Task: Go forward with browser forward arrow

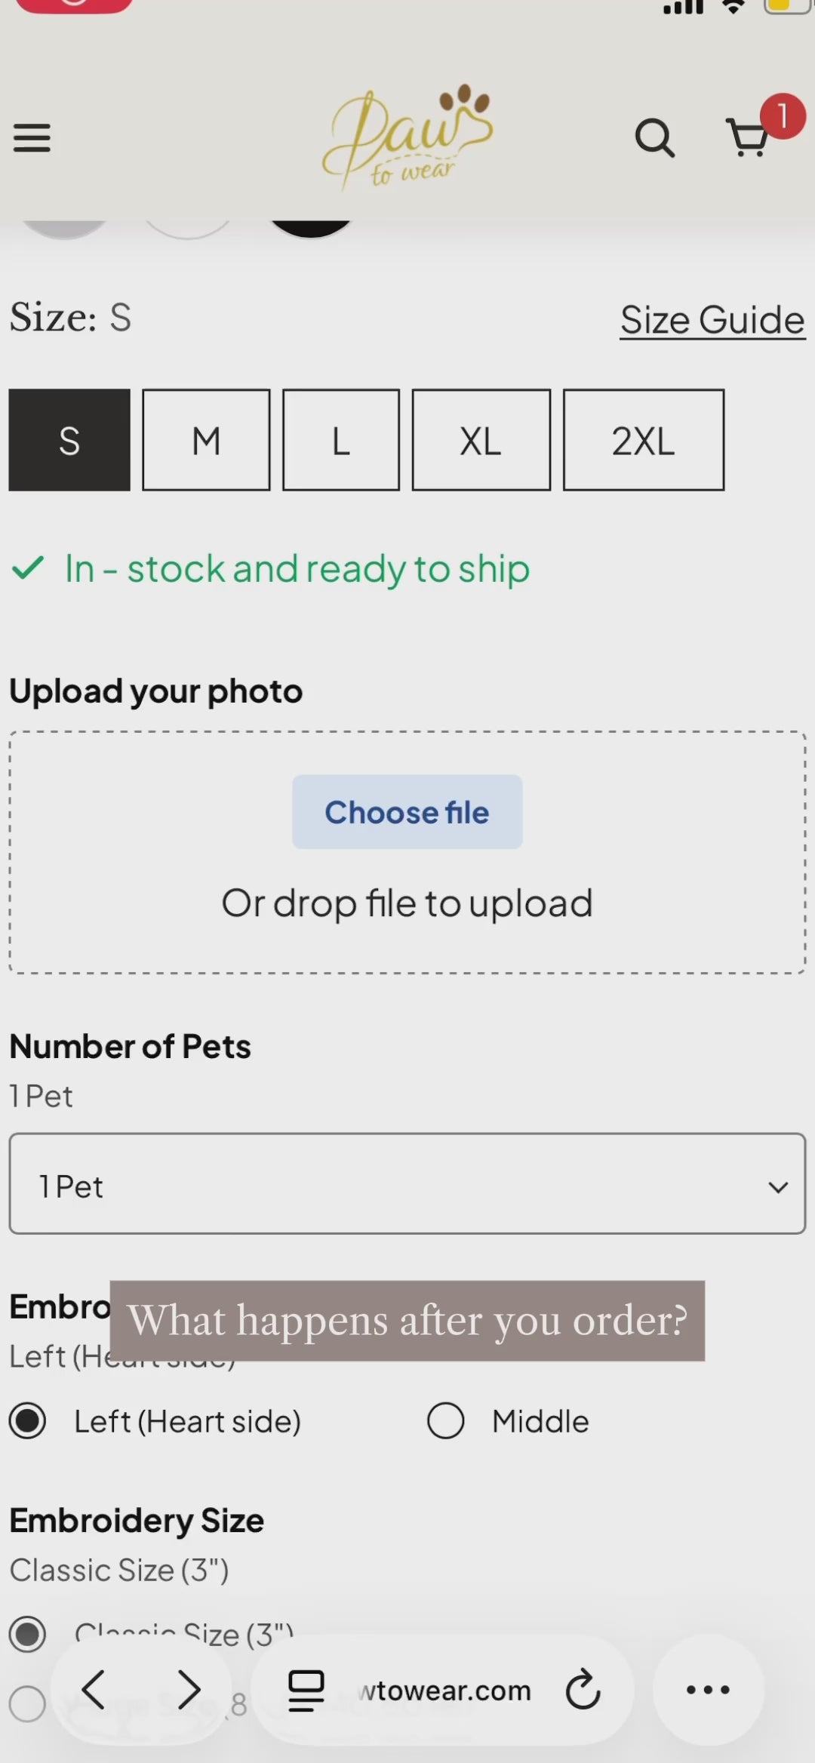Action: (x=189, y=1689)
